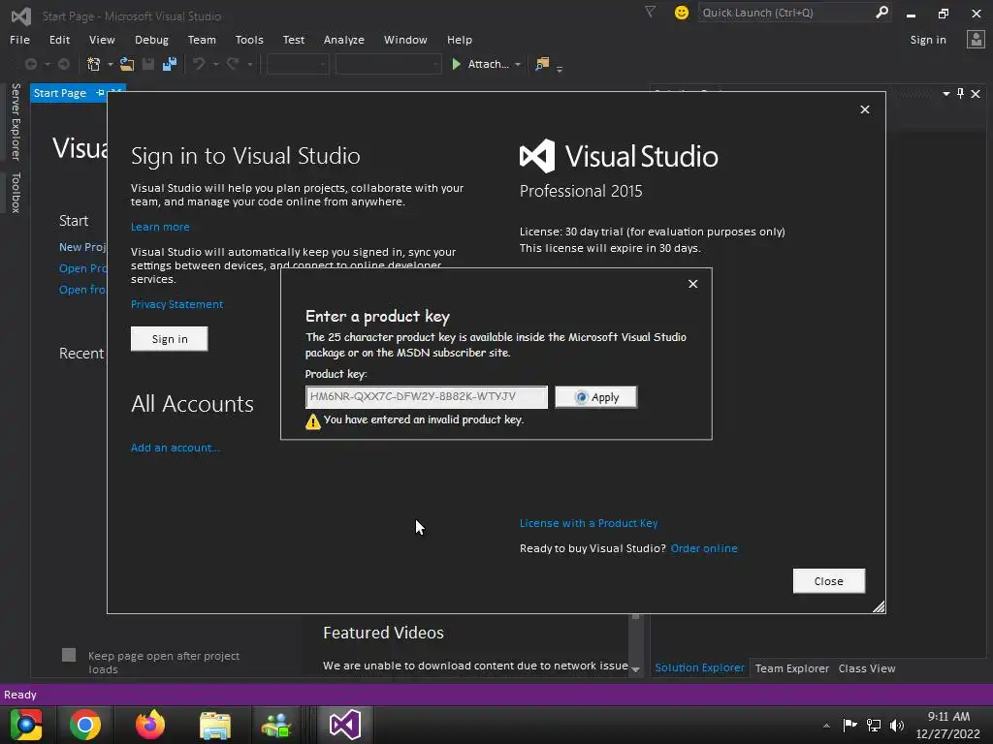Open the Tools menu
Screen dimensions: 993x744
click(249, 39)
